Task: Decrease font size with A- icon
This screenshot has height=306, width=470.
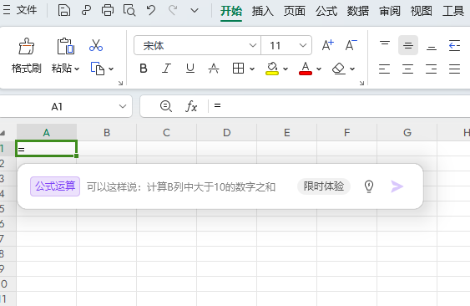Action: pos(351,45)
